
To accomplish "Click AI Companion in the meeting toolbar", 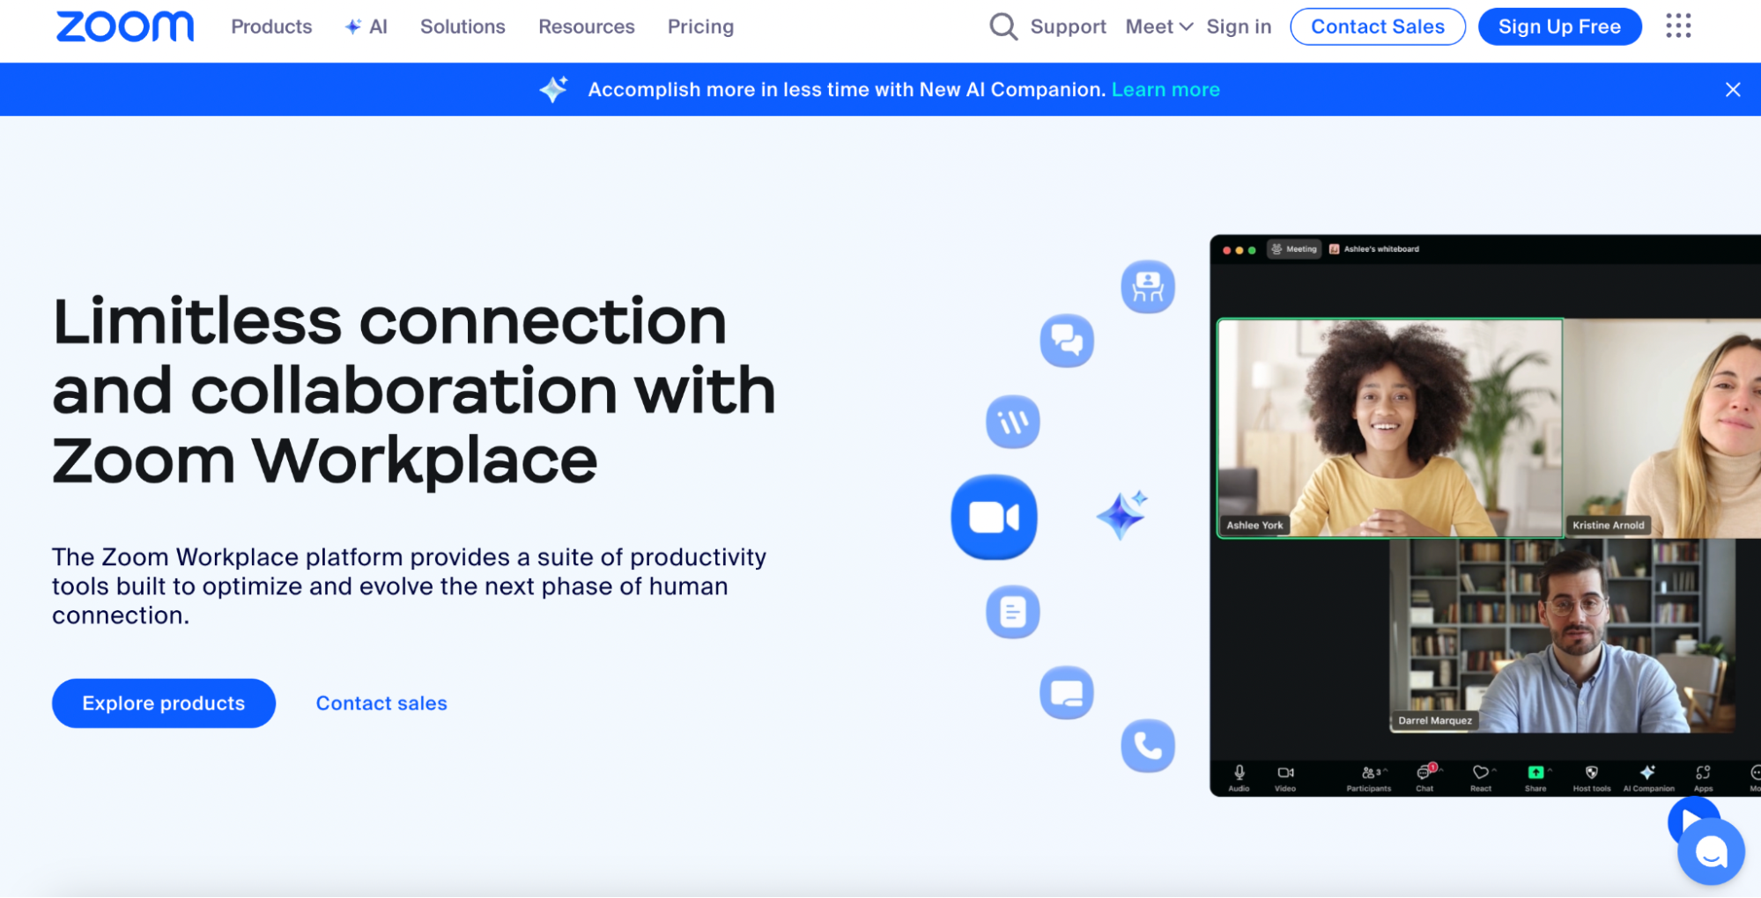I will coord(1648,777).
